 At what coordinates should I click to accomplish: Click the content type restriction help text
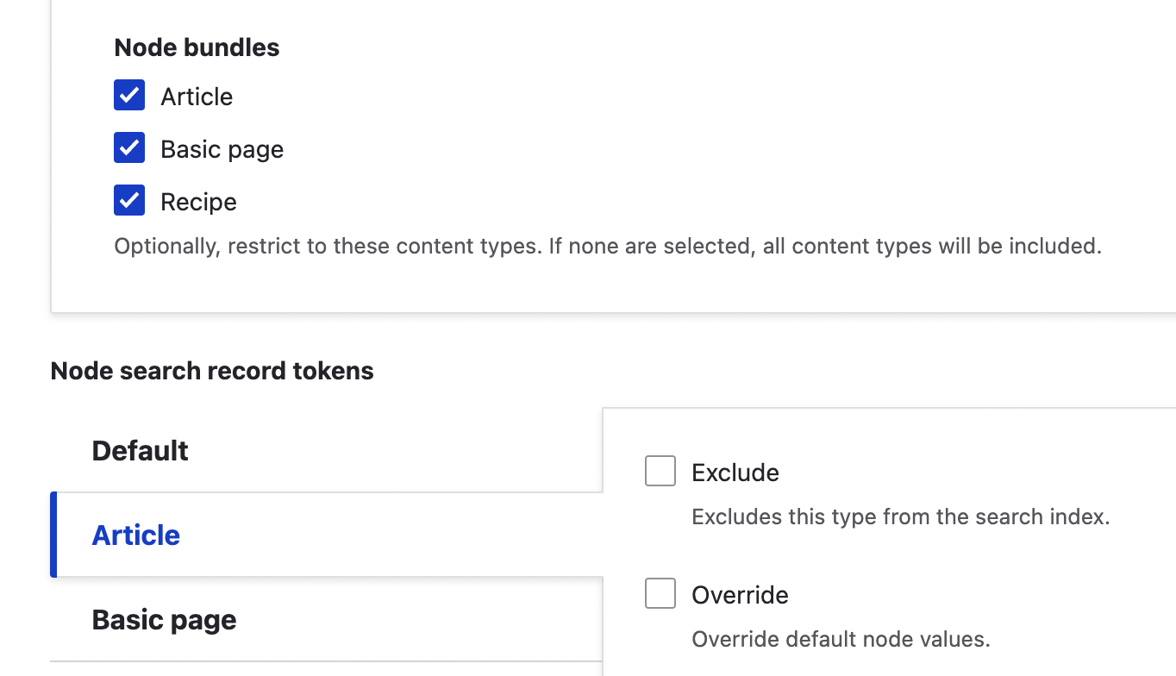607,246
